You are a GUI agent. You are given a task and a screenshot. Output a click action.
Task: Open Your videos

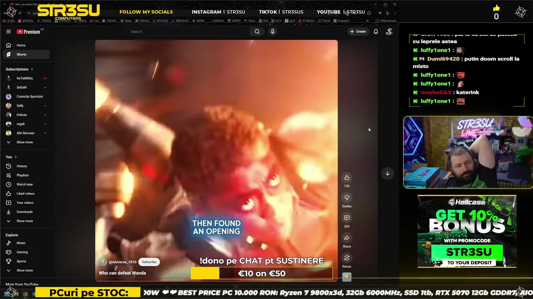pyautogui.click(x=27, y=203)
